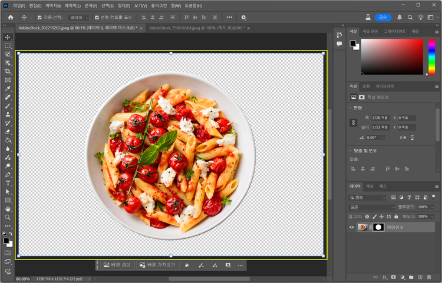Click the 배경 생성 button

(x=117, y=265)
